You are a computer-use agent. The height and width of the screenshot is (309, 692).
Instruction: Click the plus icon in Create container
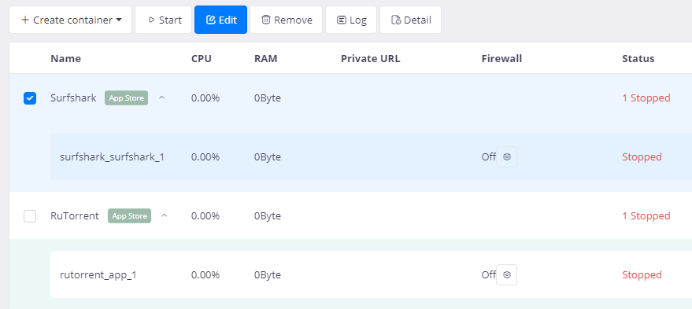[25, 20]
